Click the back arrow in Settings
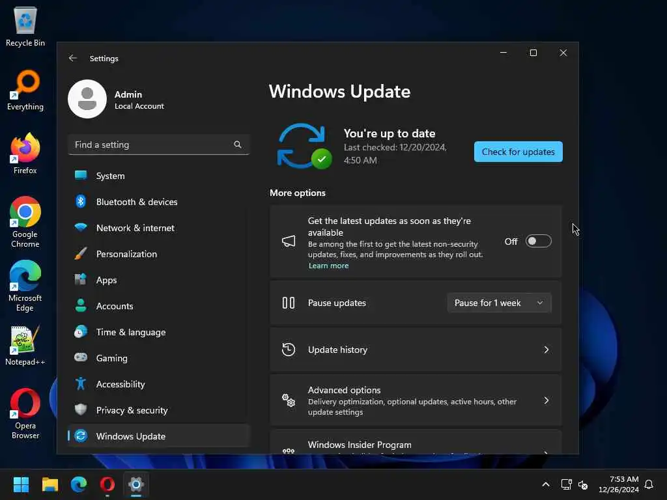This screenshot has width=667, height=500. pos(73,58)
